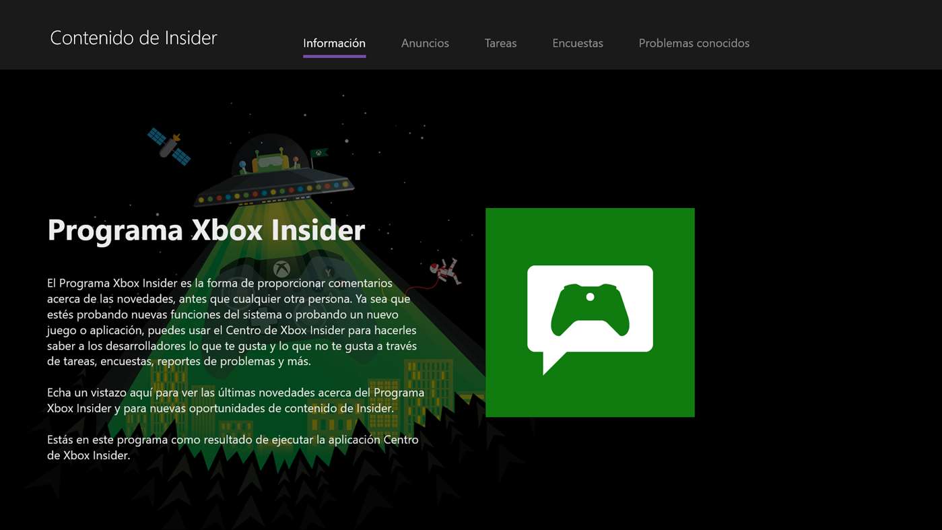Go to the Problemas conocidos tab
The height and width of the screenshot is (530, 942).
pos(694,43)
